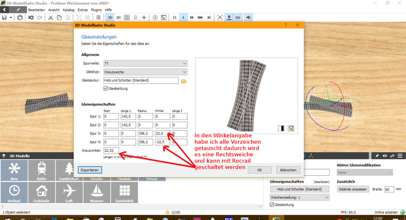
Task: Toggle the Gleisbettung checkbox in the dialog
Action: (x=106, y=88)
